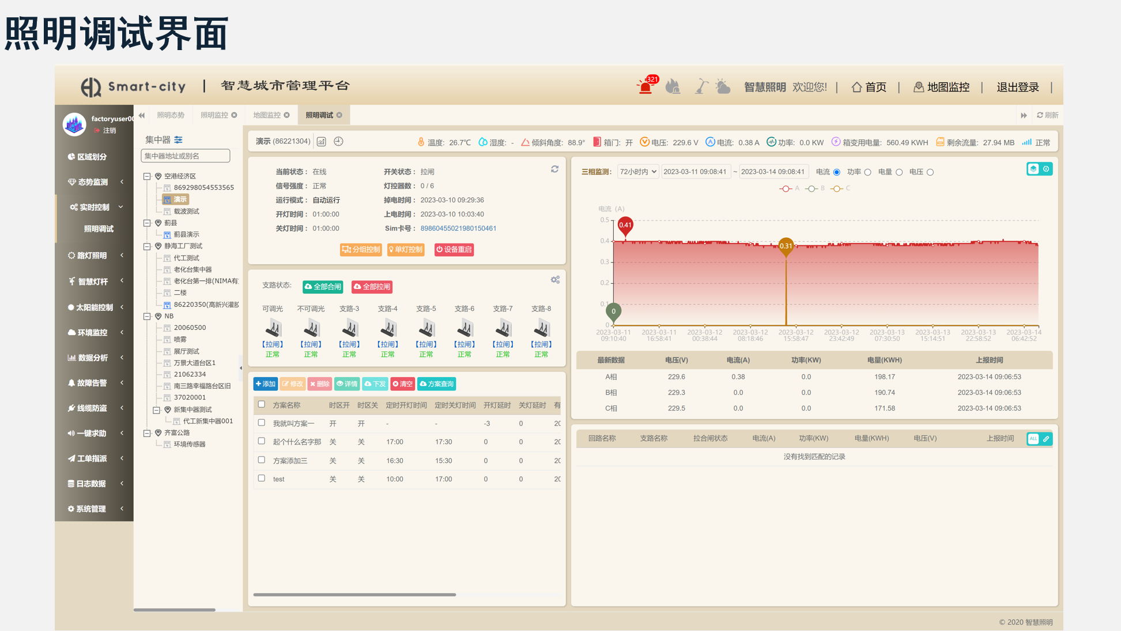1121x631 pixels.
Task: Check the 我就叫方案一 row checkbox
Action: pyautogui.click(x=262, y=423)
